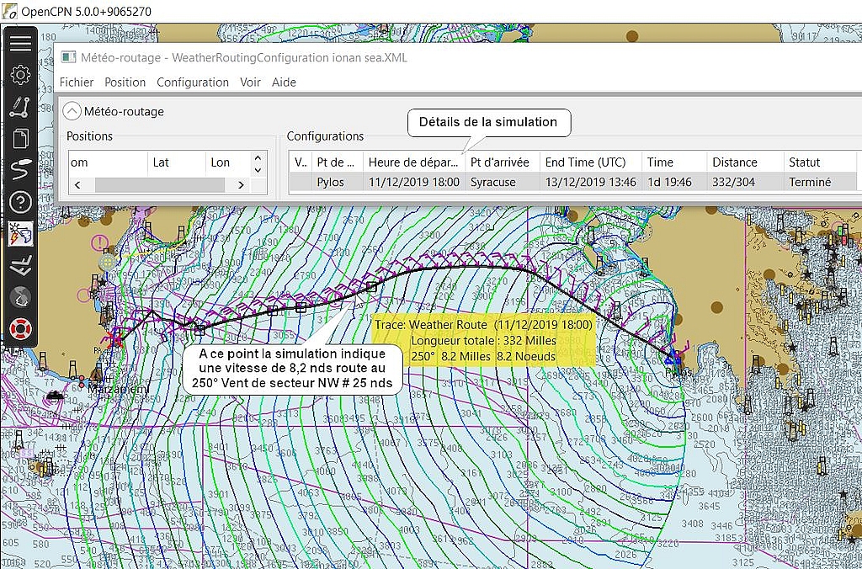Click the red lifebuoy man overboard icon

click(20, 327)
